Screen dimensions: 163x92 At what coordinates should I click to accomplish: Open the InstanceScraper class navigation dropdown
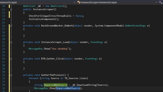click(74, 2)
